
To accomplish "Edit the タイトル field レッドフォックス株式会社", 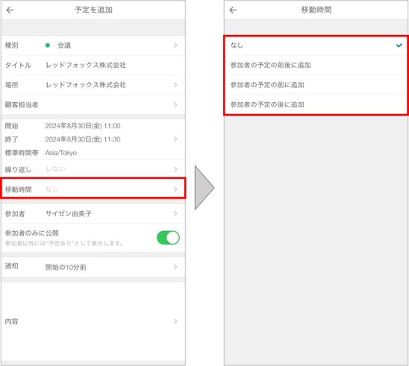I will 86,65.
